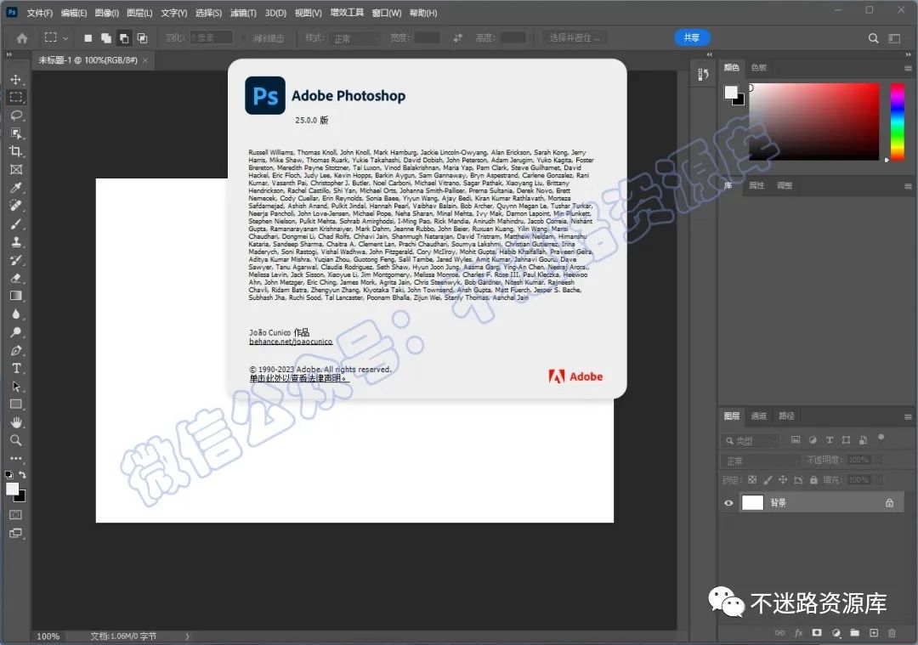Viewport: 918px width, 645px height.
Task: Open the 窗口(W) menu
Action: coord(387,13)
